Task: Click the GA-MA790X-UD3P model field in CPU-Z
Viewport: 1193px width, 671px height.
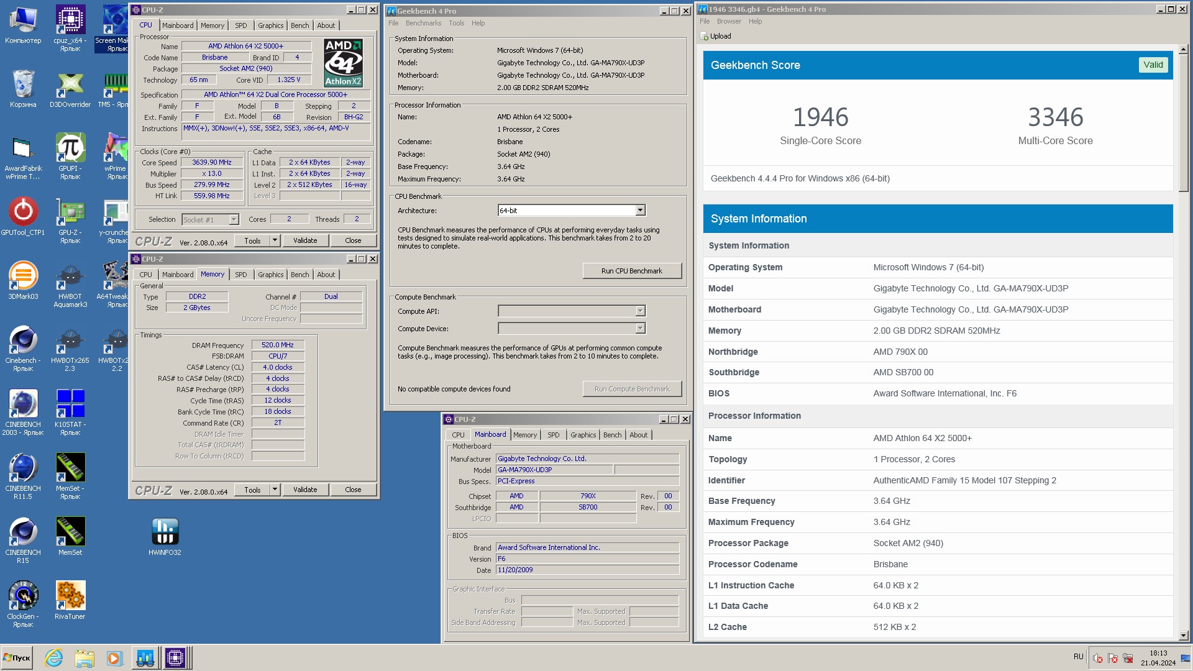Action: 554,470
